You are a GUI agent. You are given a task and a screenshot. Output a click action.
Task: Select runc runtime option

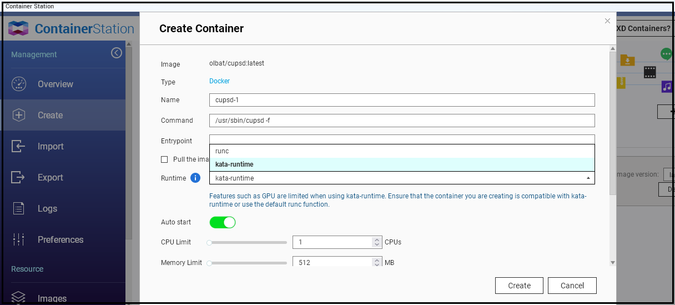click(402, 151)
